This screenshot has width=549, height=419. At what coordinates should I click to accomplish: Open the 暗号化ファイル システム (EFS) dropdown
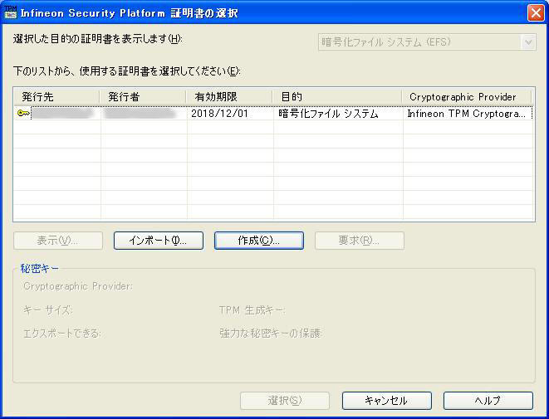(427, 42)
